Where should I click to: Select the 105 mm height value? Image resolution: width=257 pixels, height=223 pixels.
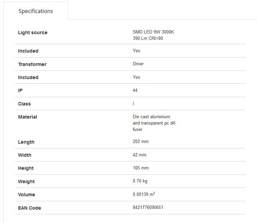(141, 168)
